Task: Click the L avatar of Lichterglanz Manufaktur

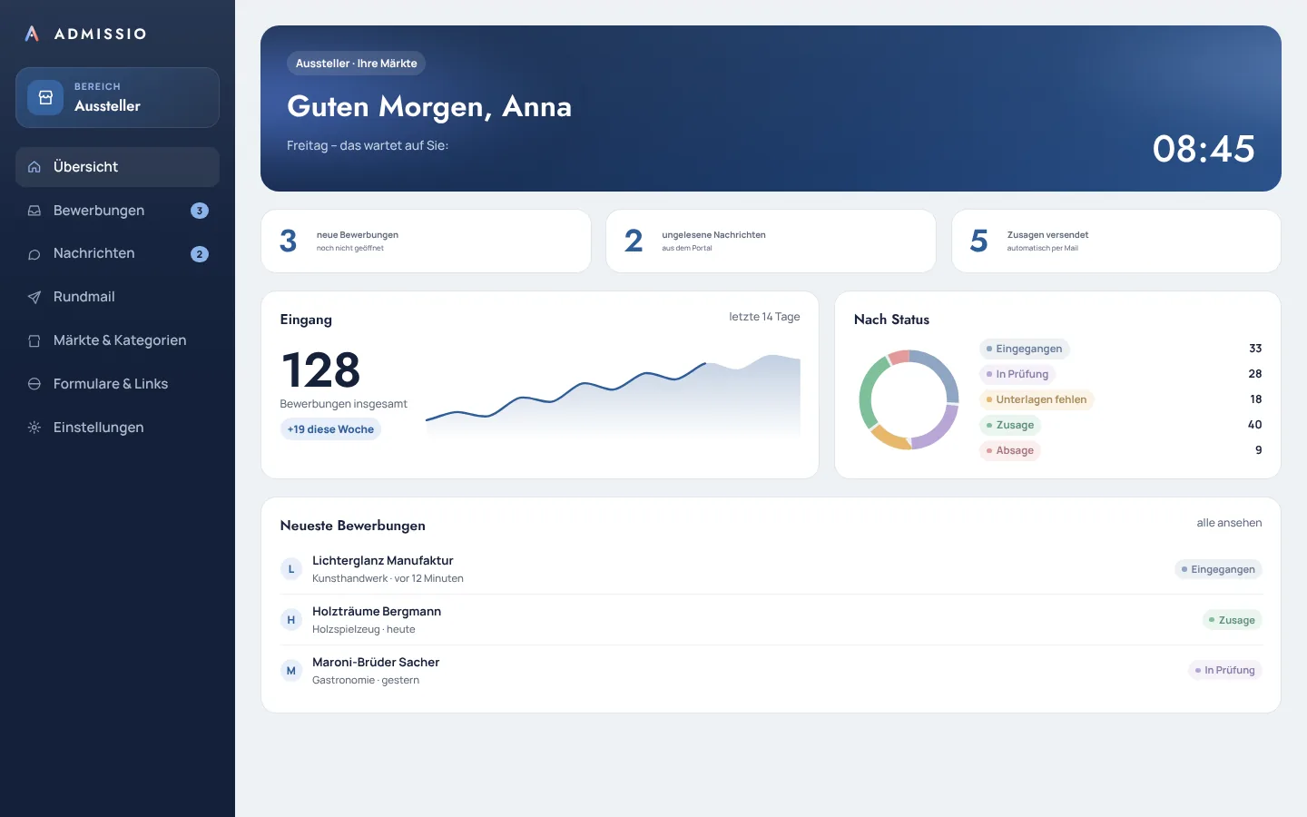Action: (291, 569)
